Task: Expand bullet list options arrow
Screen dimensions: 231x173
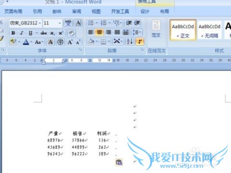Action: coord(97,23)
